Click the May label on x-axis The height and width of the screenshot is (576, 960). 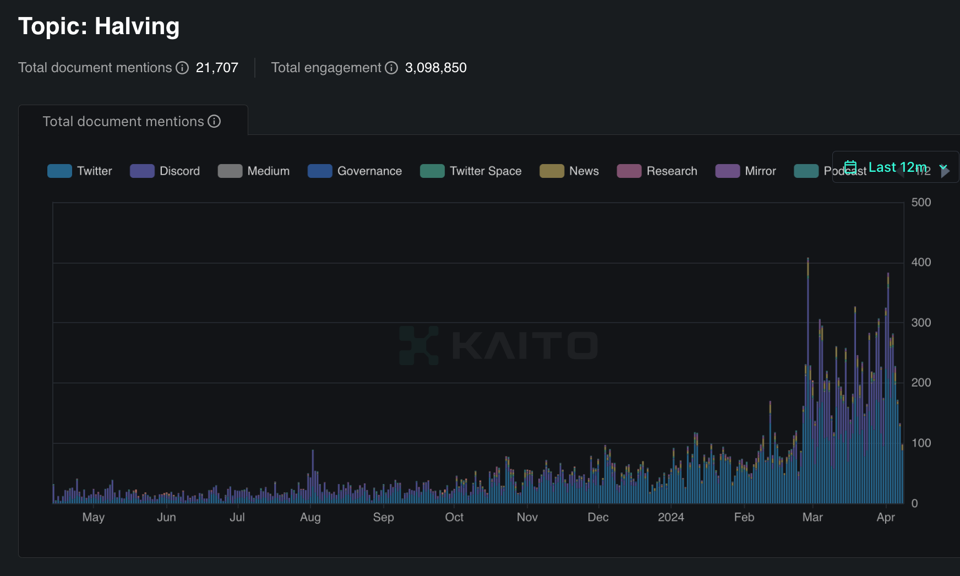click(x=94, y=517)
